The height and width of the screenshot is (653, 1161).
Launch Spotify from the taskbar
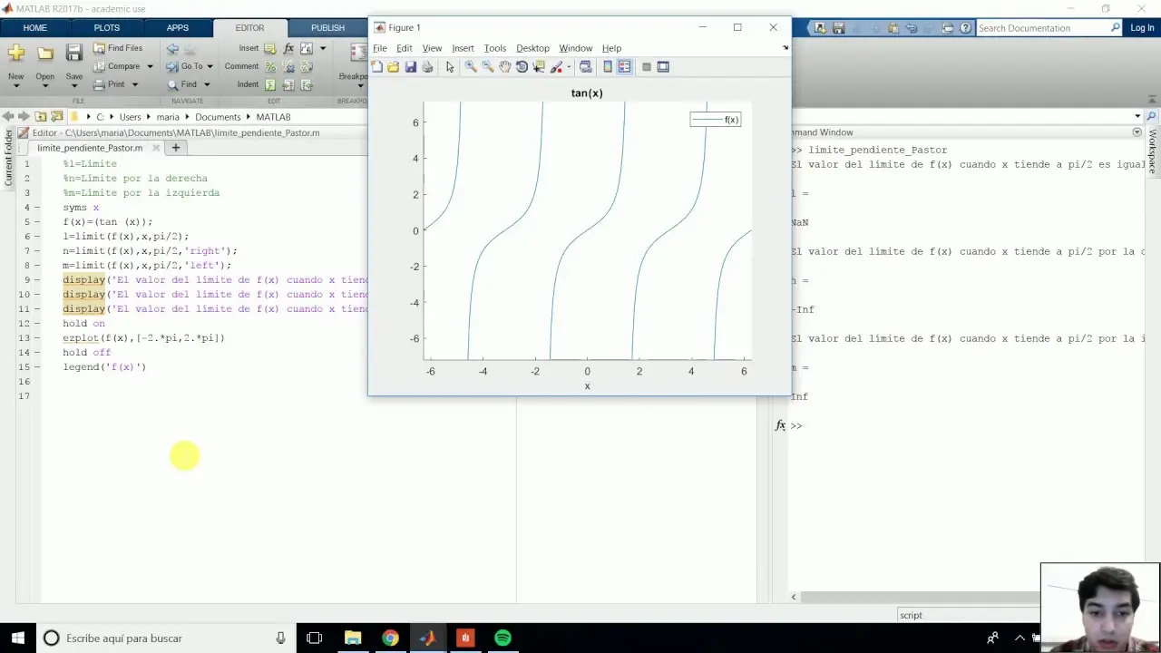click(x=502, y=638)
